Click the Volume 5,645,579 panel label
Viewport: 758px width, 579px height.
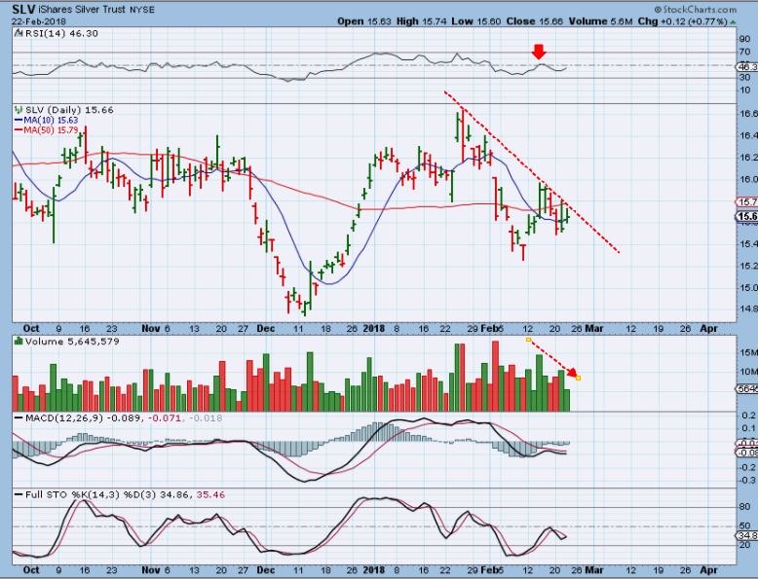click(72, 342)
